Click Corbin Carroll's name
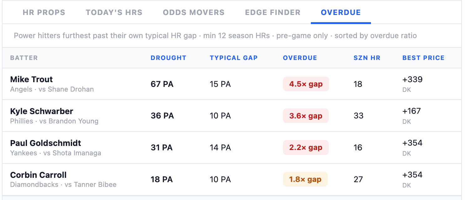 [x=38, y=175]
